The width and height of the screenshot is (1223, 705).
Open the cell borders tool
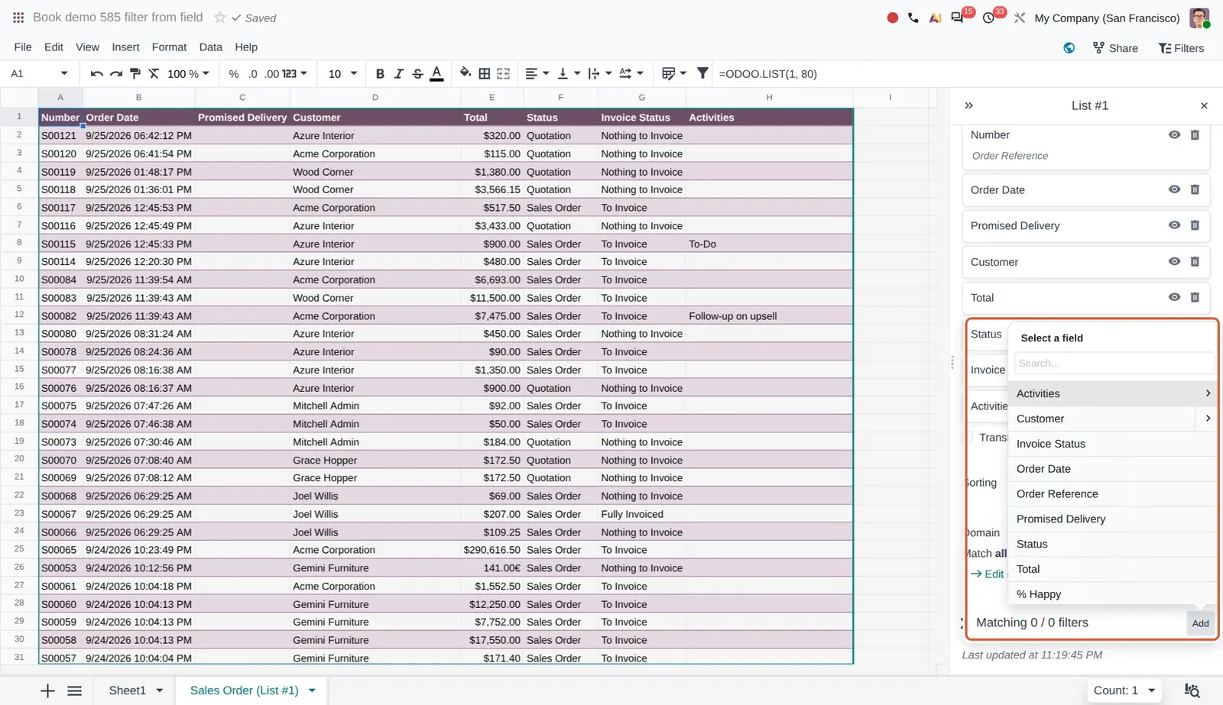[x=484, y=73]
